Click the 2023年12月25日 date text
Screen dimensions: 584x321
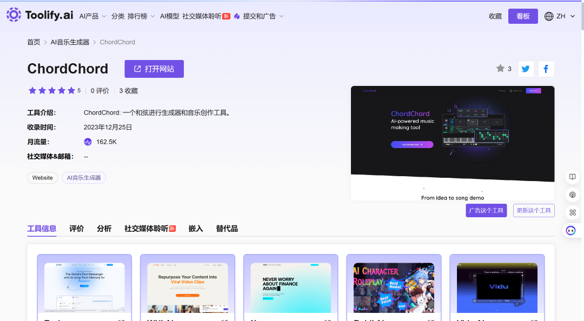(108, 128)
